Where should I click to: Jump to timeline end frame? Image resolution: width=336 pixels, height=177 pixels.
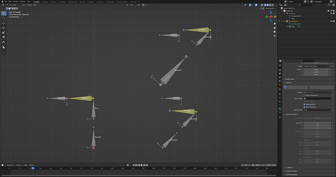(147, 165)
